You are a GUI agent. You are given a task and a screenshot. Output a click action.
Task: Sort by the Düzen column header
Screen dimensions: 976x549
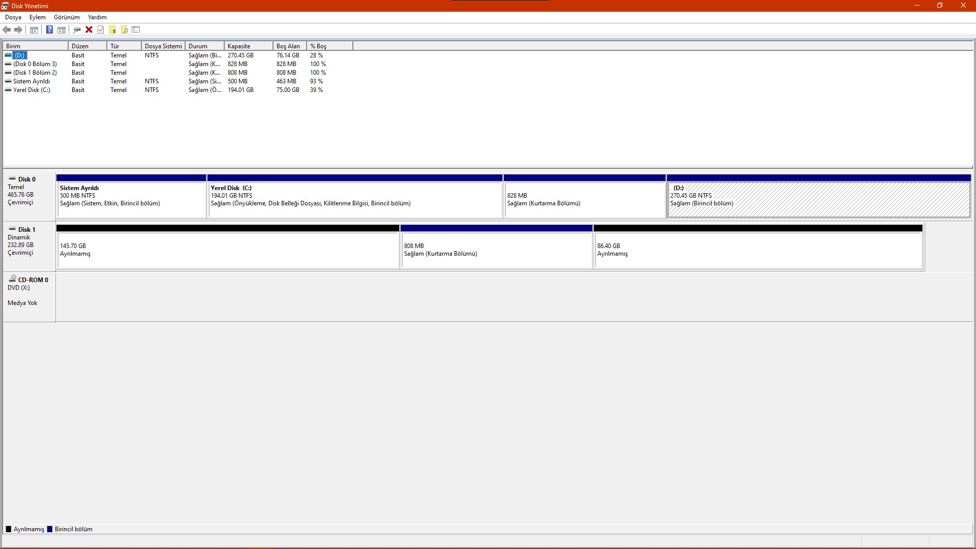click(x=87, y=46)
